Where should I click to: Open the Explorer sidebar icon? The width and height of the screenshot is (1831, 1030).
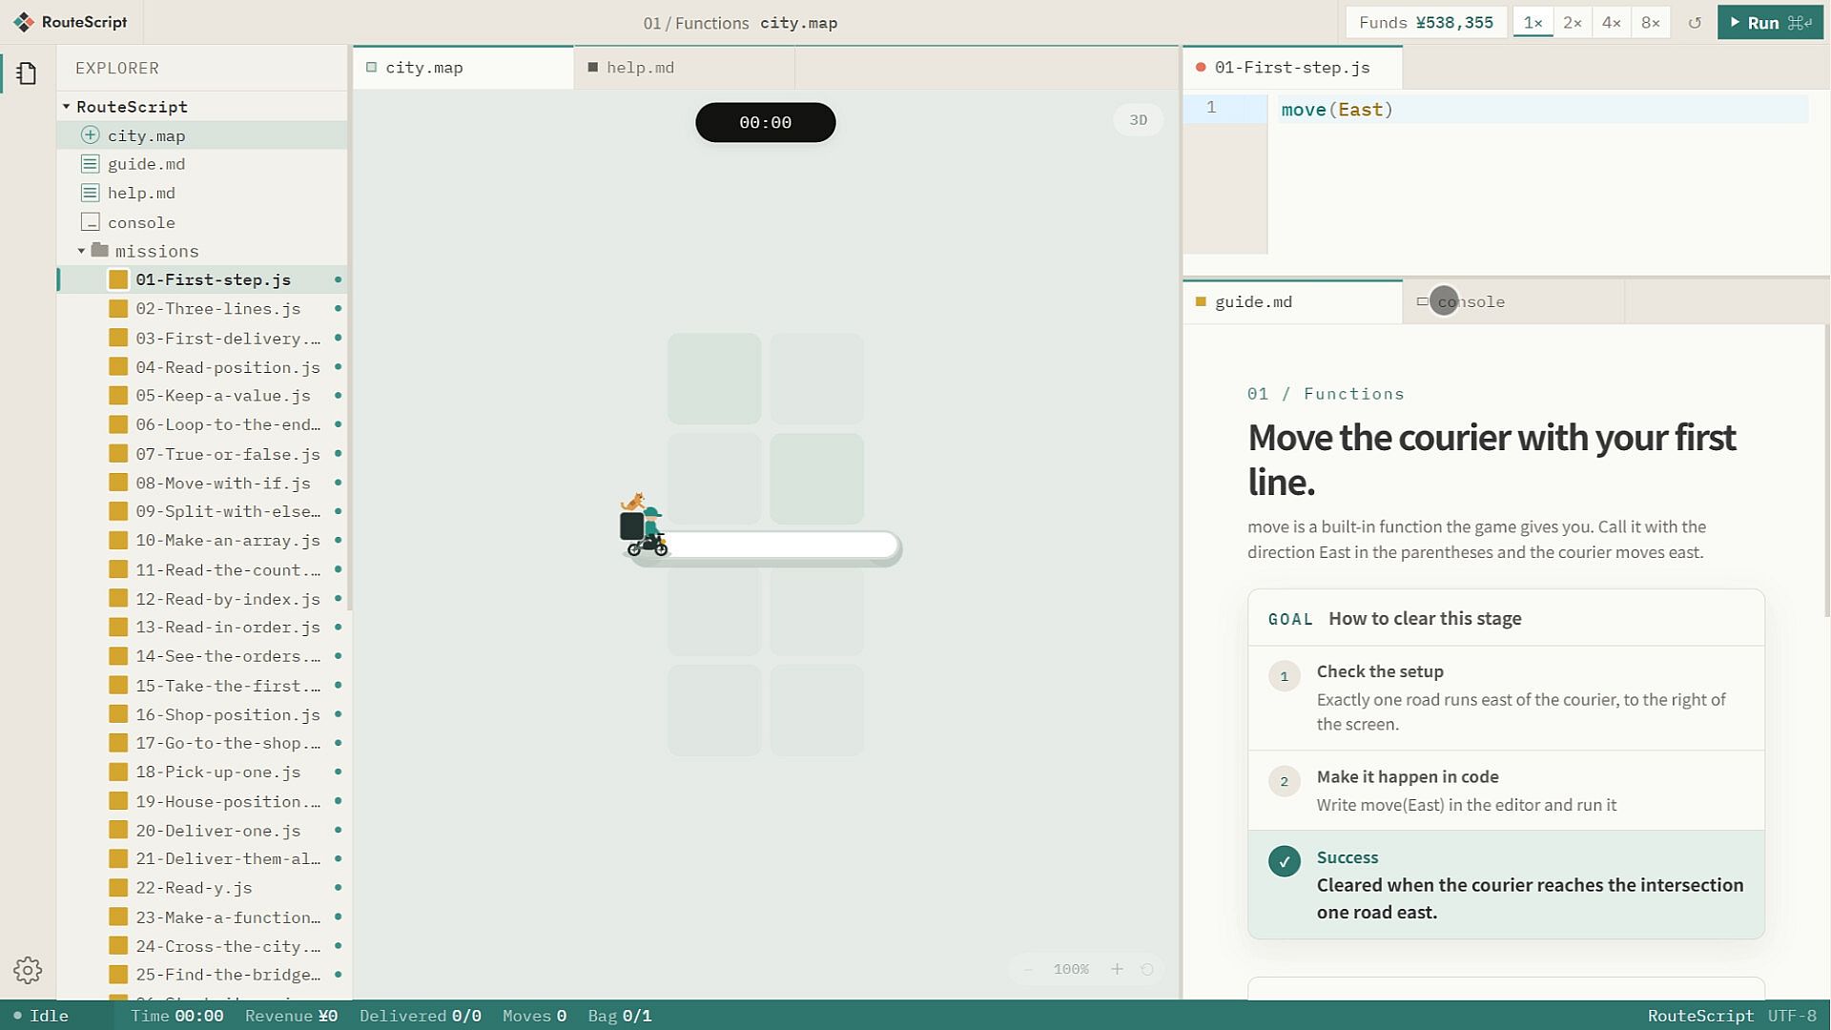pyautogui.click(x=27, y=73)
